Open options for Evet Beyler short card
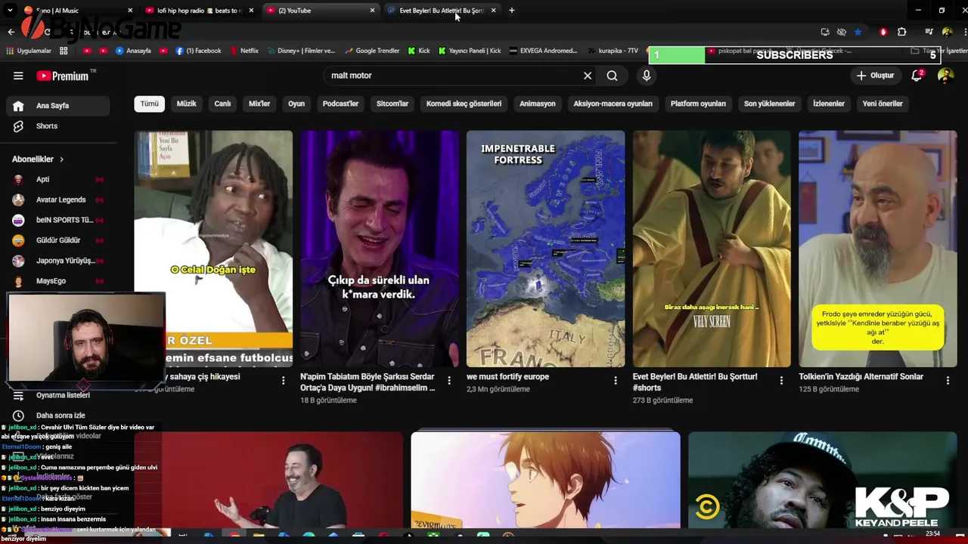The image size is (968, 544). pos(782,380)
